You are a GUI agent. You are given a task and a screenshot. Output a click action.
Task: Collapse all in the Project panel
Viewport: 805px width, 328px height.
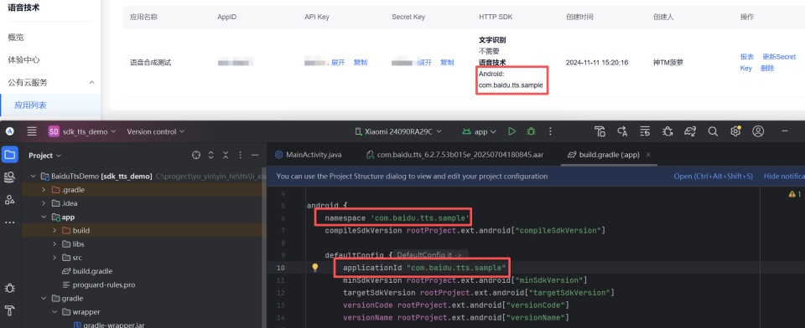[226, 156]
